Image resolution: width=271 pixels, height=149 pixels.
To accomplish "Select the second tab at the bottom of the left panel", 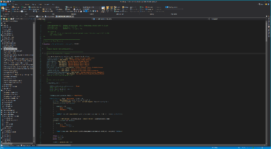I will 15,146.
